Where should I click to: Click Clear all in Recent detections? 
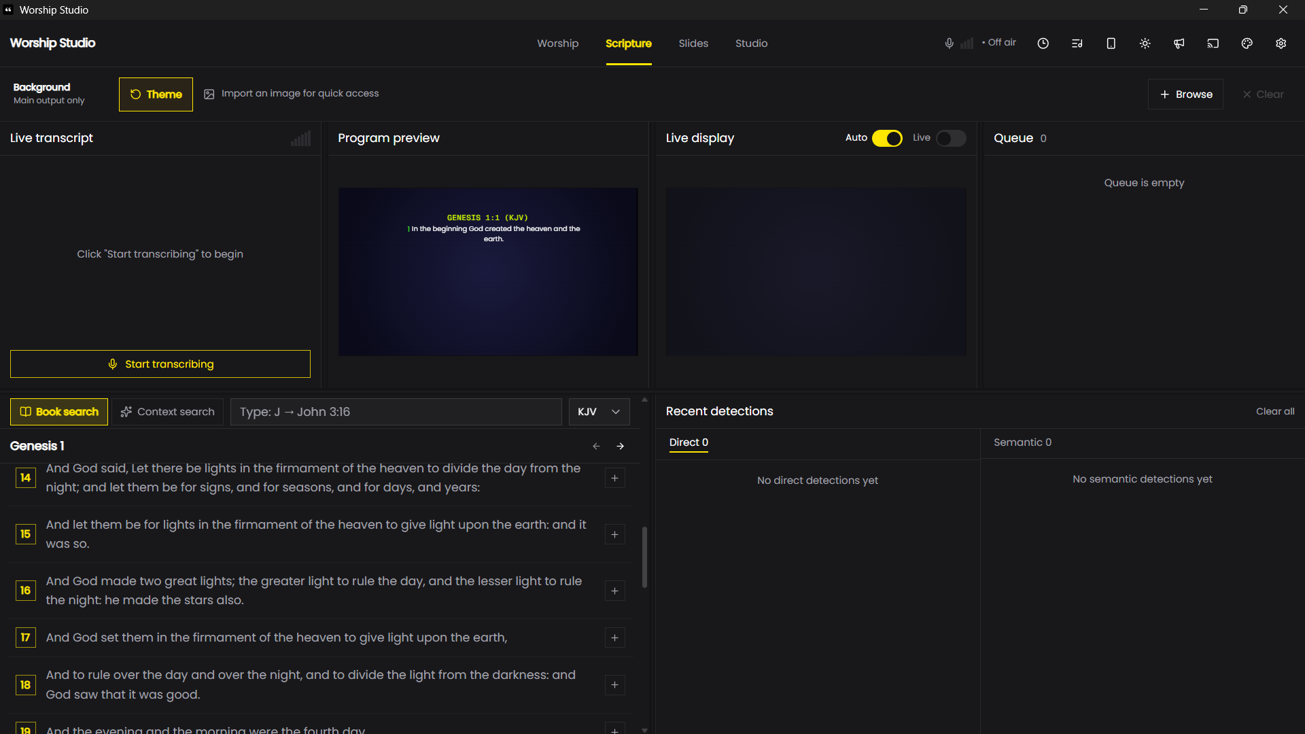[x=1275, y=411]
